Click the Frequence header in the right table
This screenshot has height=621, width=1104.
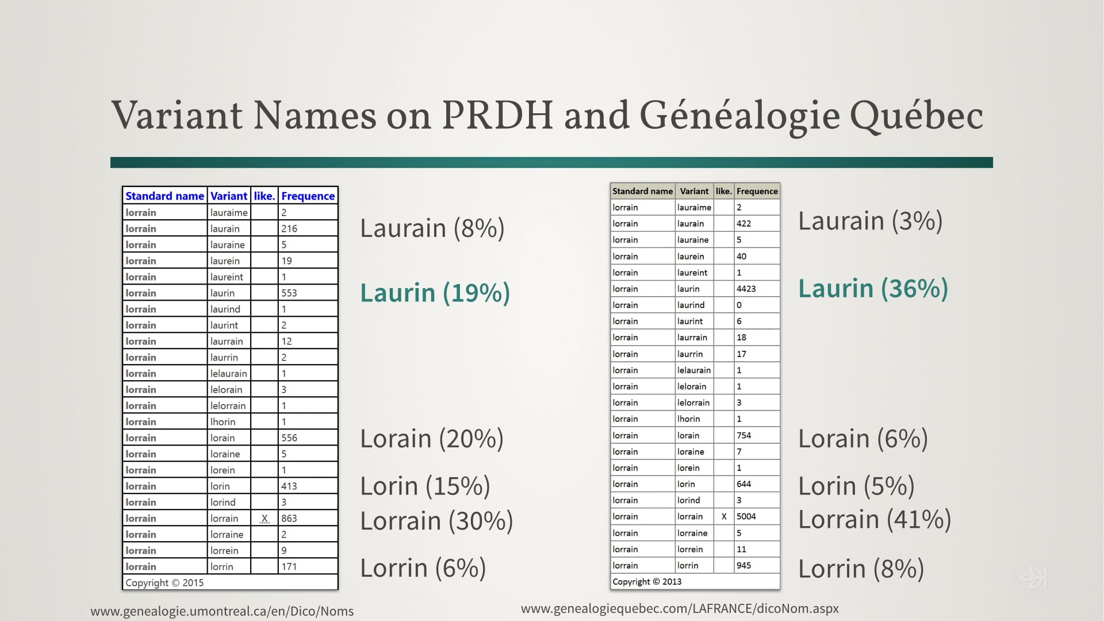757,191
